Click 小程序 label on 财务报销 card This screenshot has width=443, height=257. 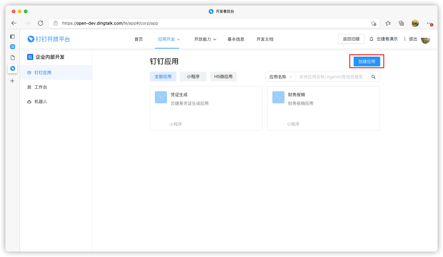pyautogui.click(x=293, y=124)
